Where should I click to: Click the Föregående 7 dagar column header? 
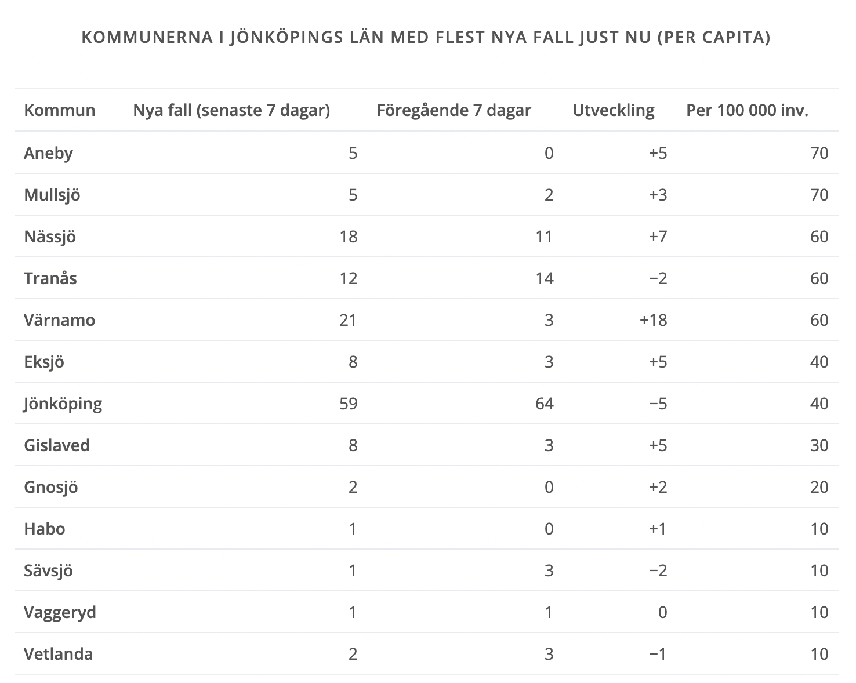(454, 110)
